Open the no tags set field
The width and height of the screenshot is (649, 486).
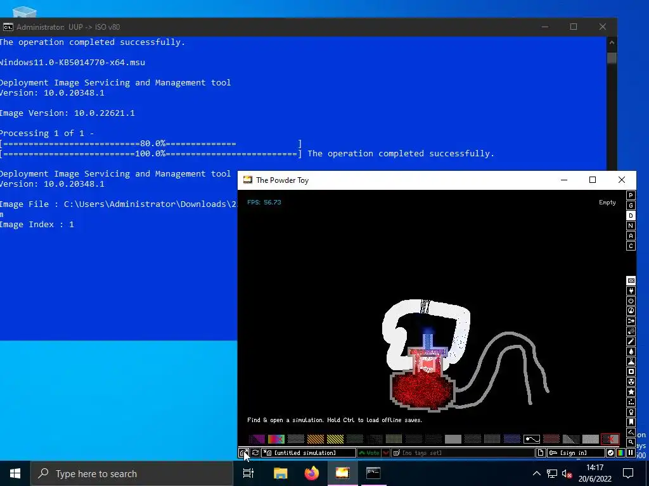(x=463, y=453)
